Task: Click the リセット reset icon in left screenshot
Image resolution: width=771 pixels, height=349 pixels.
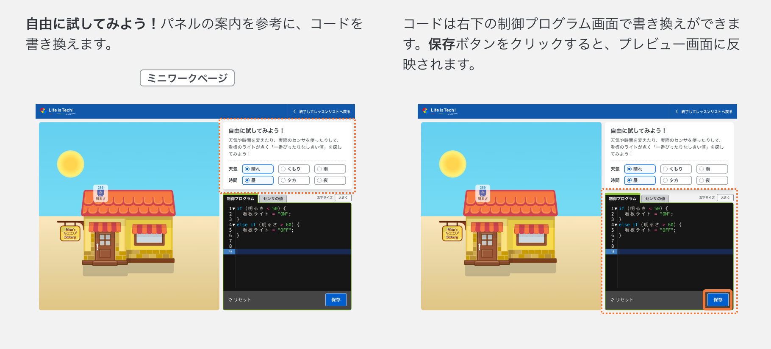Action: (x=230, y=300)
